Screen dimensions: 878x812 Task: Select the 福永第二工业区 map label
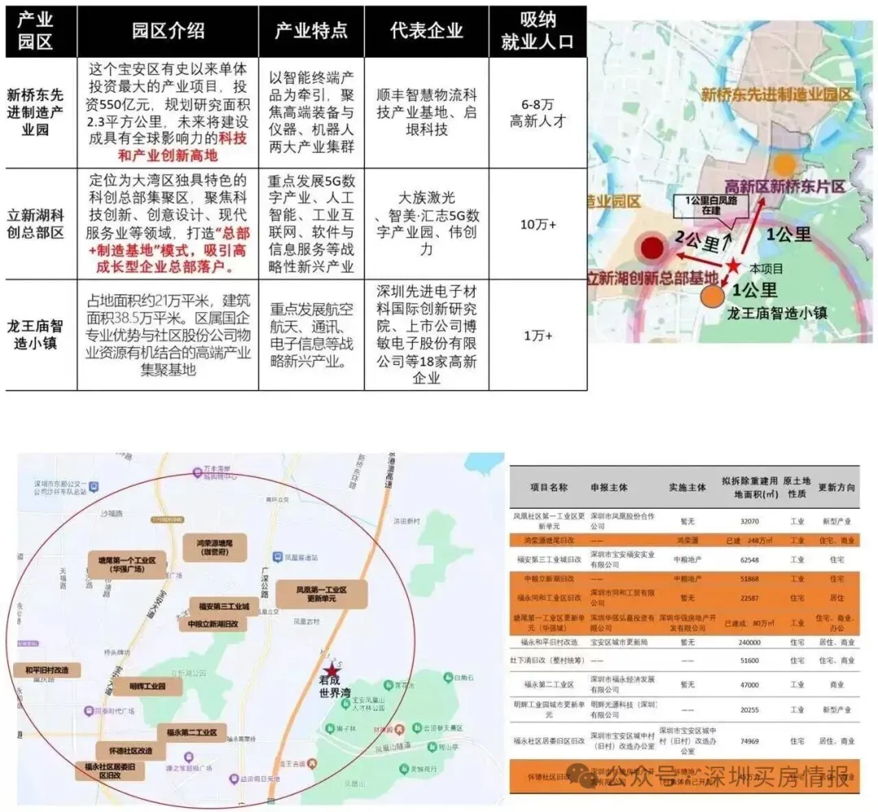click(192, 732)
